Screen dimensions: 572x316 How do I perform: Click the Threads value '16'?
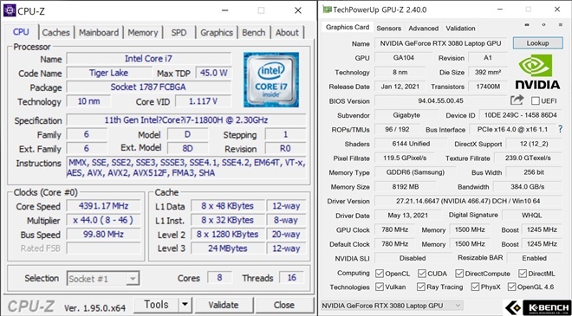coord(292,278)
